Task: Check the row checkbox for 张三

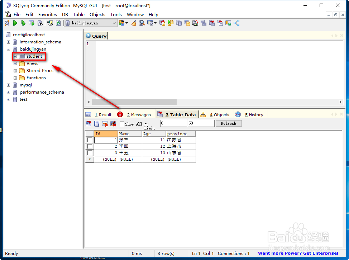Action: [90, 140]
